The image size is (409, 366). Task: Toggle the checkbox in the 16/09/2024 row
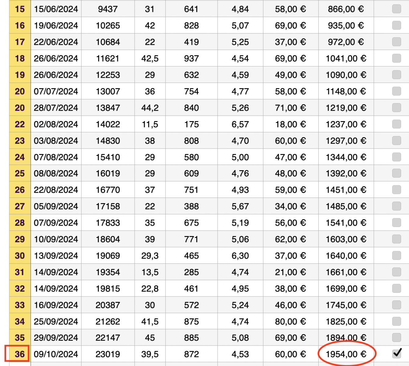click(x=396, y=305)
